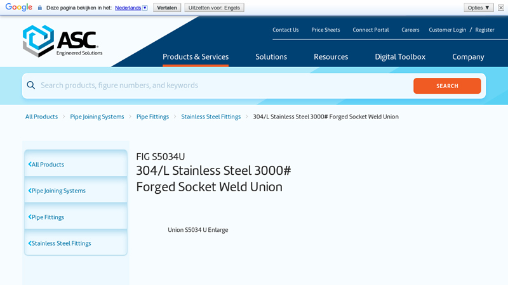Click the Register link

pos(485,30)
